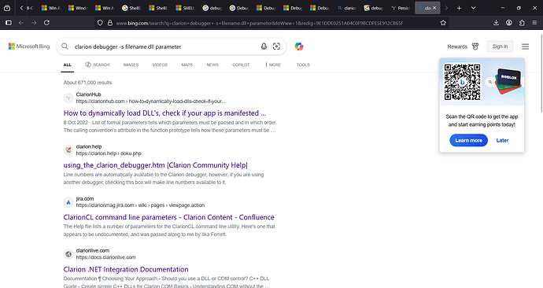Image resolution: width=543 pixels, height=288 pixels.
Task: Switch to the NEWS tab
Action: (212, 65)
